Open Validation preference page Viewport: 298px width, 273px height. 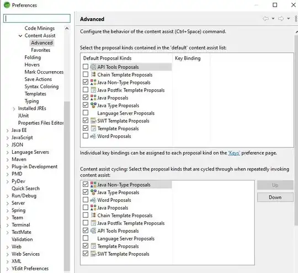[22, 239]
